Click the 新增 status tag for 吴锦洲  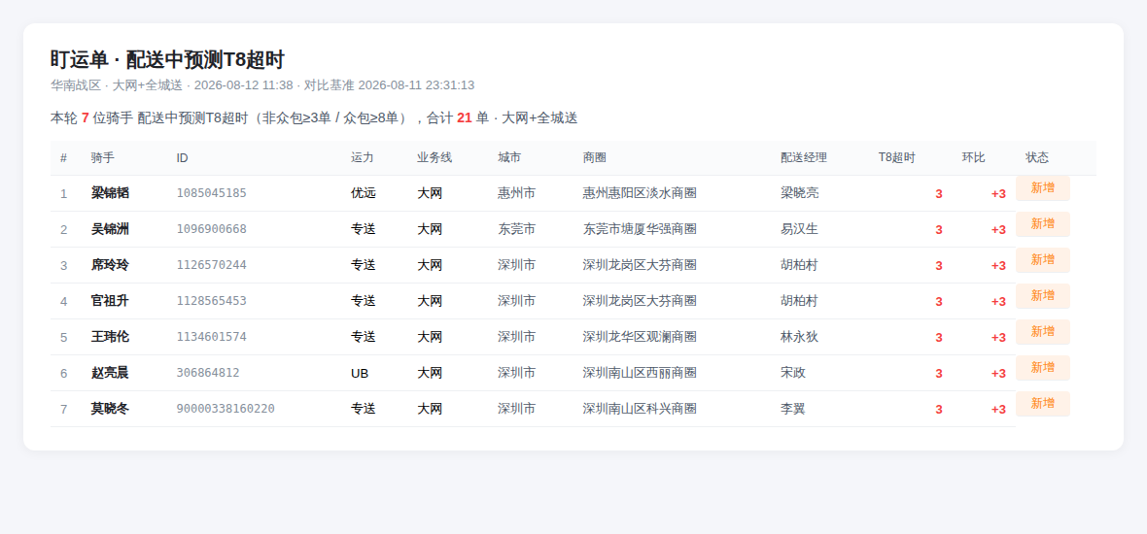click(1042, 223)
